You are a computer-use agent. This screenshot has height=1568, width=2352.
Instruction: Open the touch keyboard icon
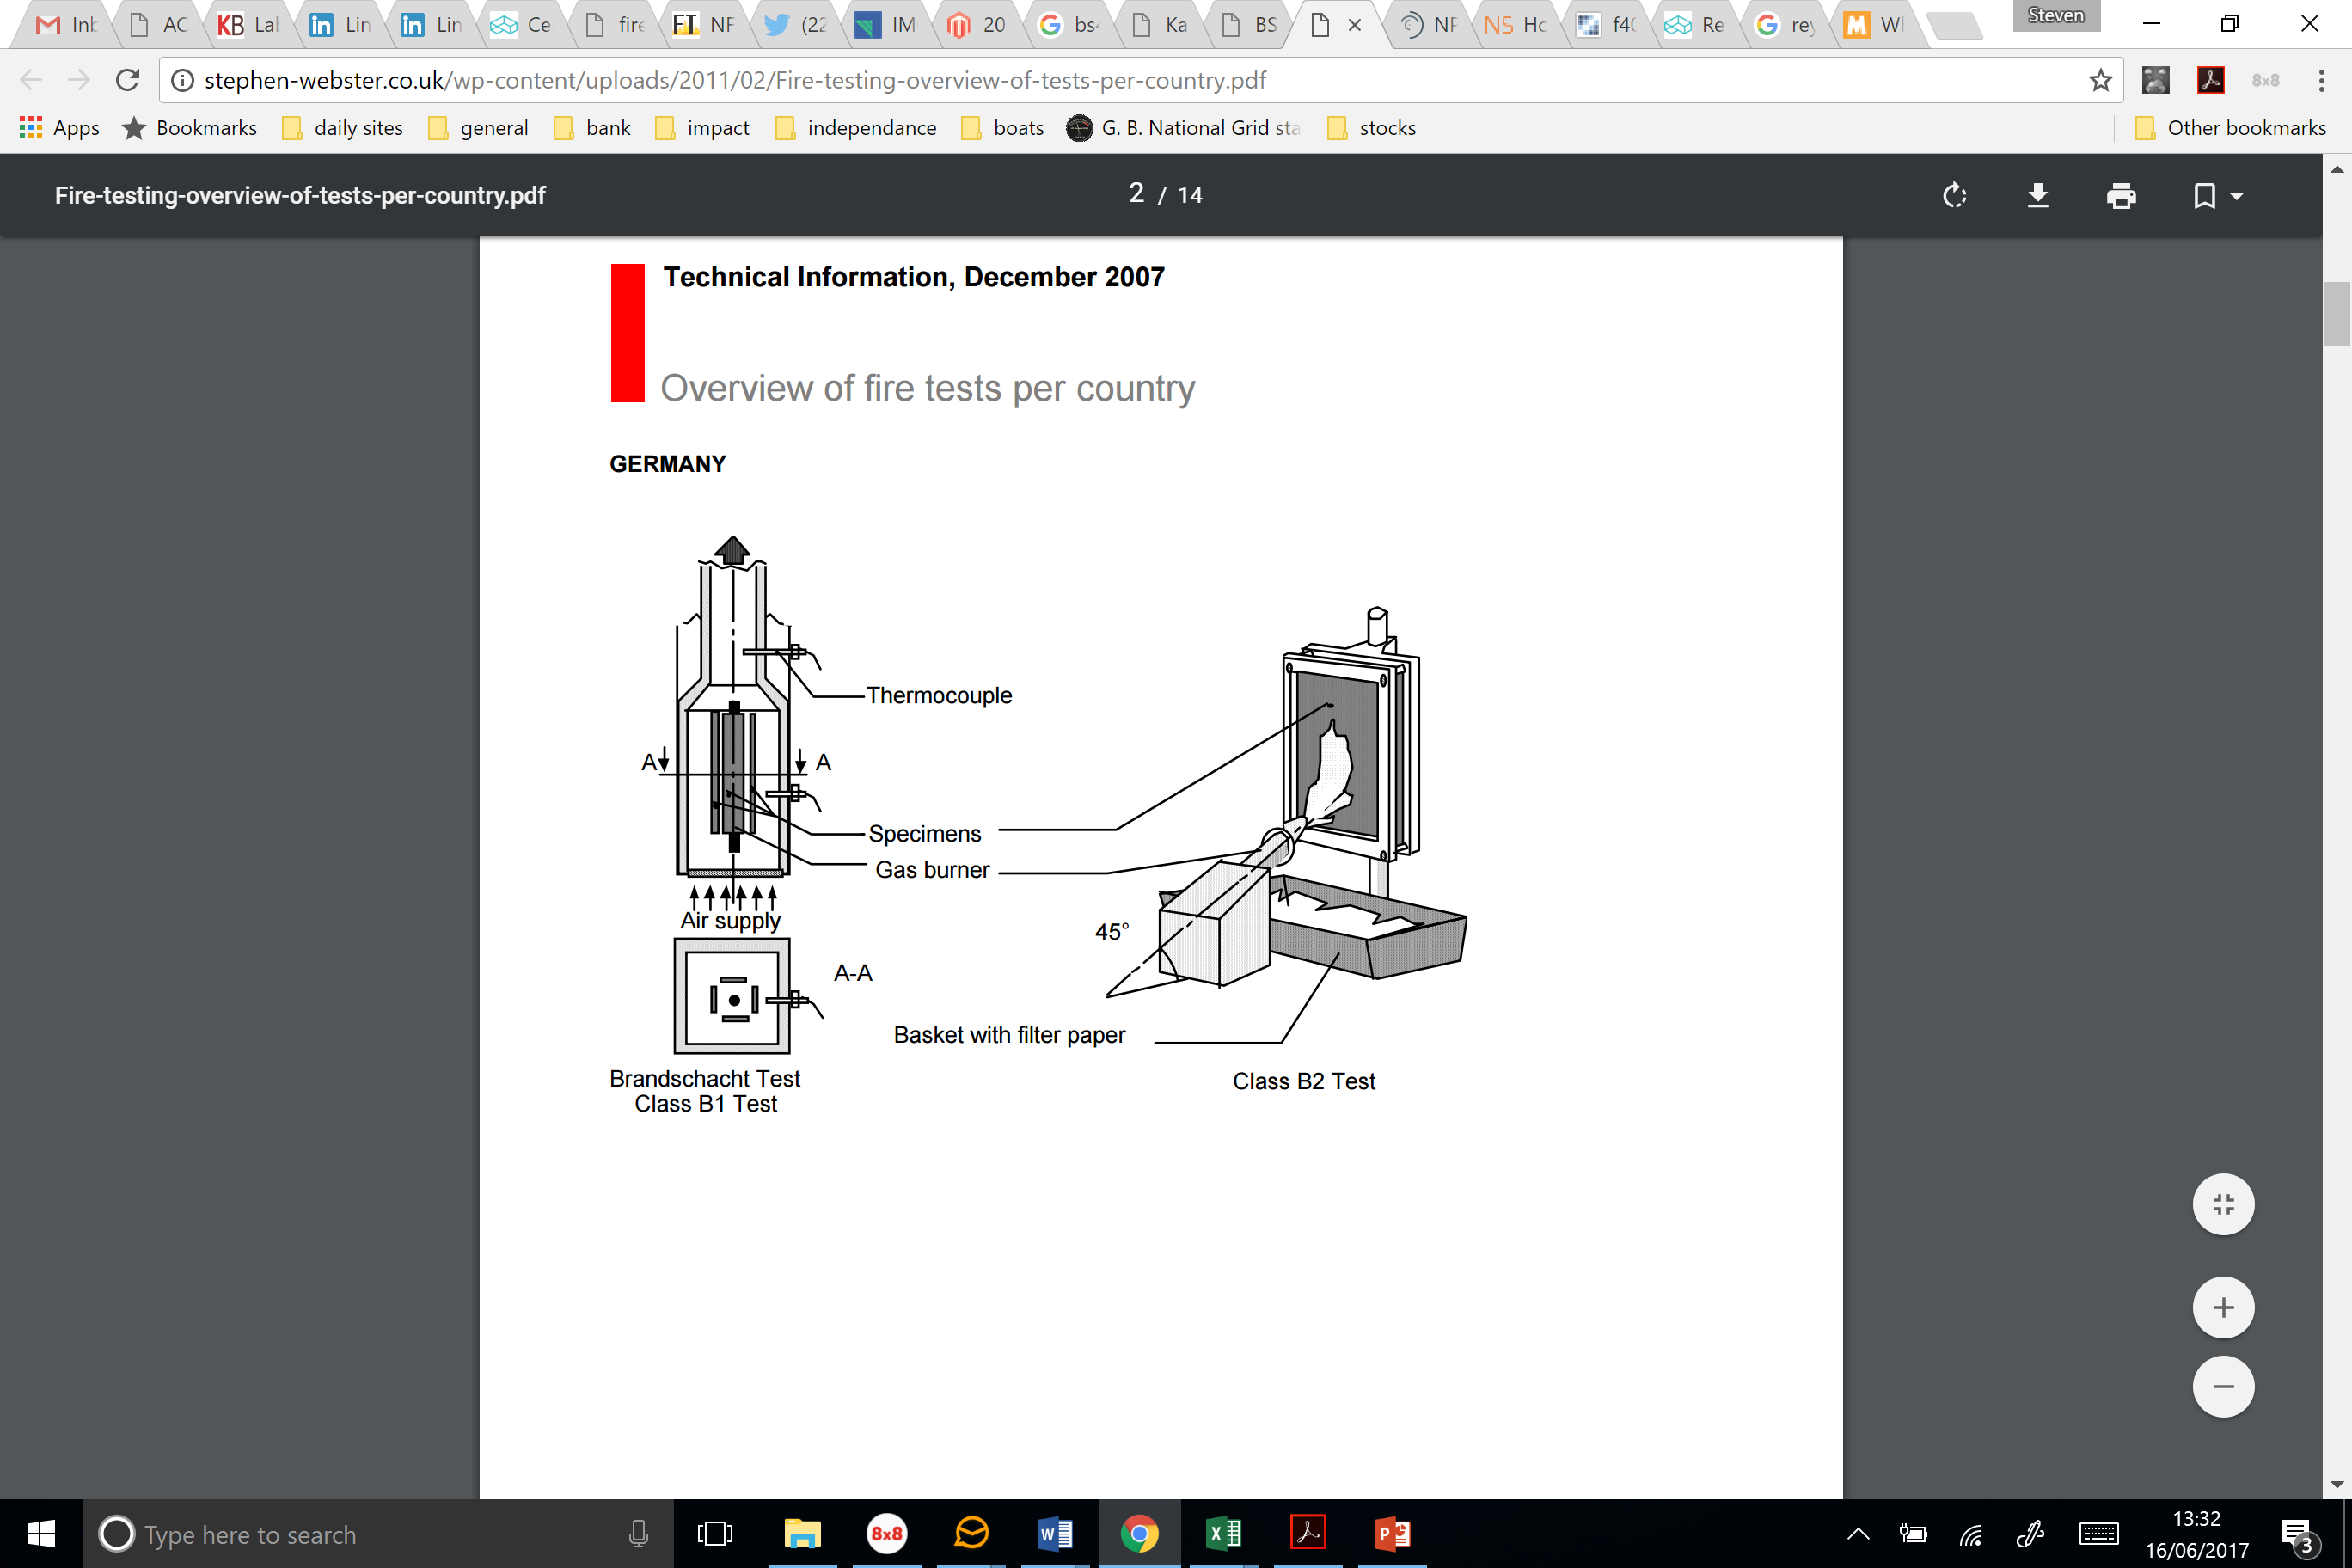click(x=2098, y=1533)
